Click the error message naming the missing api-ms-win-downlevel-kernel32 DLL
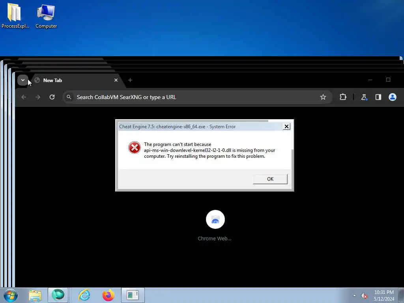Screen dimensions: 404x303 (209, 150)
